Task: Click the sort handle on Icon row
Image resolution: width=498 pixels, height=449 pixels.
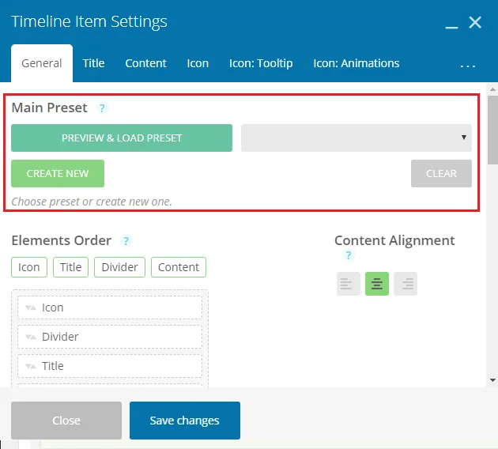Action: [31, 308]
